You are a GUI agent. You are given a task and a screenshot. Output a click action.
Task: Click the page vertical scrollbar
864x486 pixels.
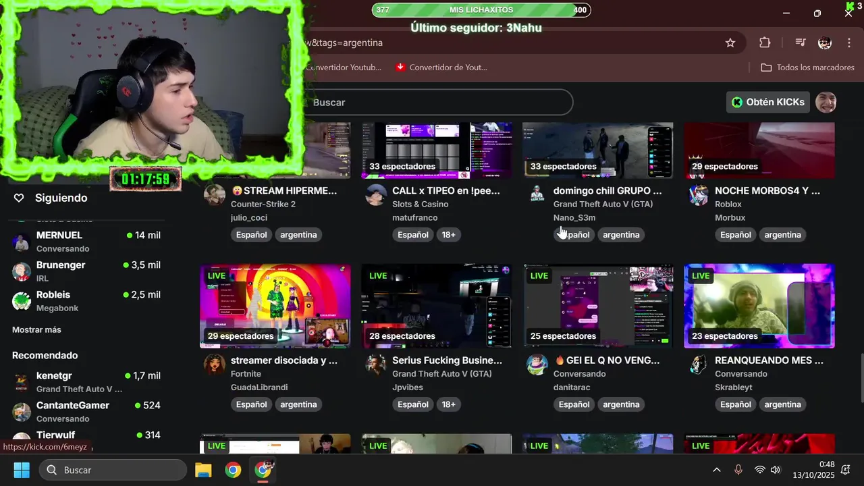pos(861,378)
